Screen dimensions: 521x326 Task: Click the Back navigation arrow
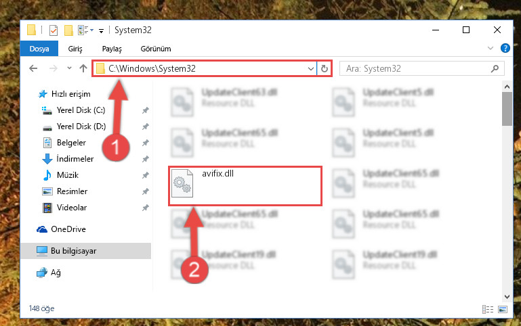click(33, 68)
